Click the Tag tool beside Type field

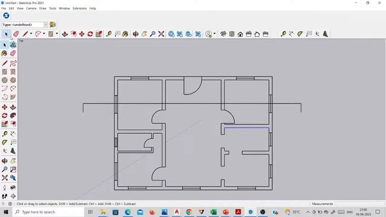tap(52, 25)
